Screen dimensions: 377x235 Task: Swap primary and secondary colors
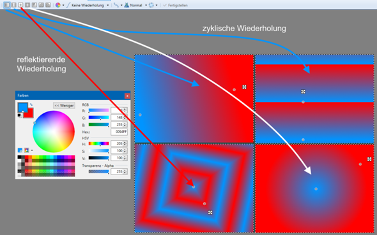tap(31, 104)
